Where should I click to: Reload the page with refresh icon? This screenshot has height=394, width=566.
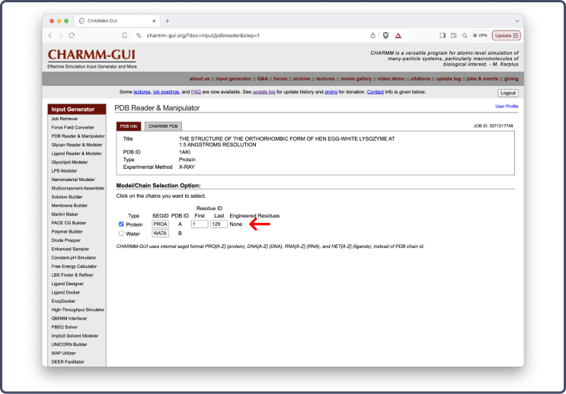[72, 36]
